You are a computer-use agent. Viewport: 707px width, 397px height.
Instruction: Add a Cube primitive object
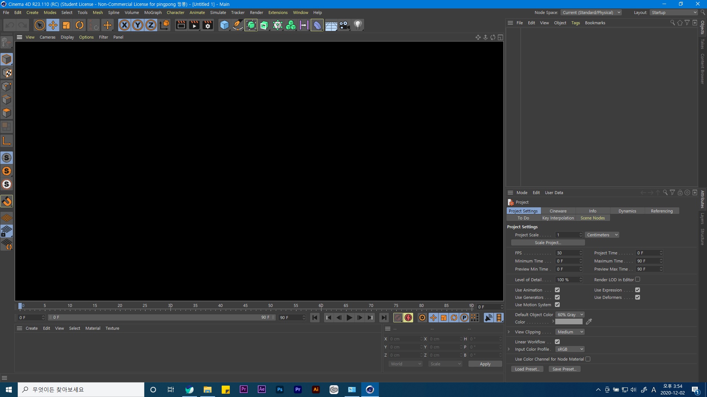click(224, 25)
